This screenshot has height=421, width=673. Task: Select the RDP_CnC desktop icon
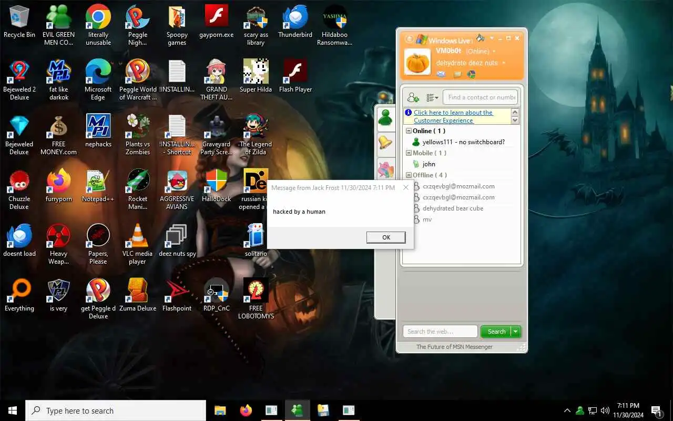coord(217,295)
